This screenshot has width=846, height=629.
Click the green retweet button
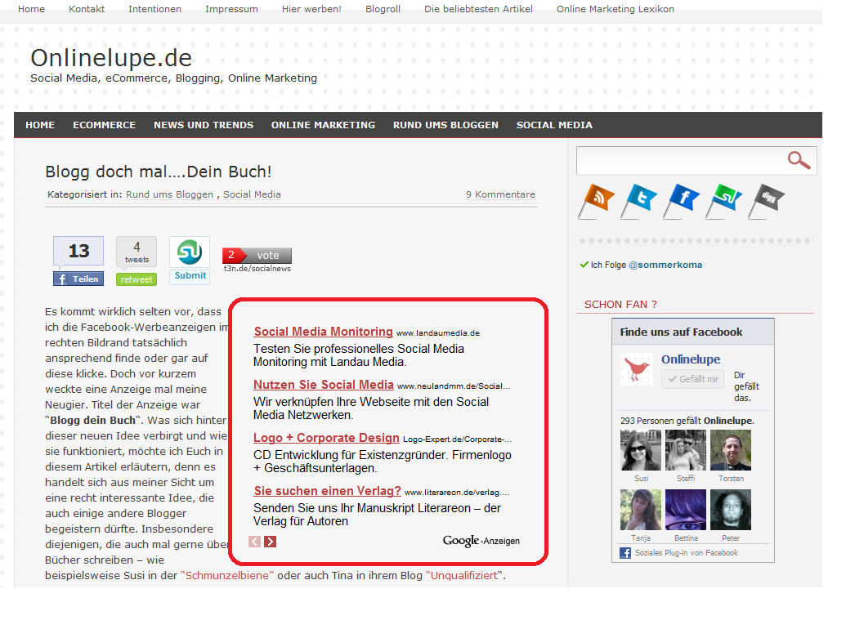click(137, 279)
